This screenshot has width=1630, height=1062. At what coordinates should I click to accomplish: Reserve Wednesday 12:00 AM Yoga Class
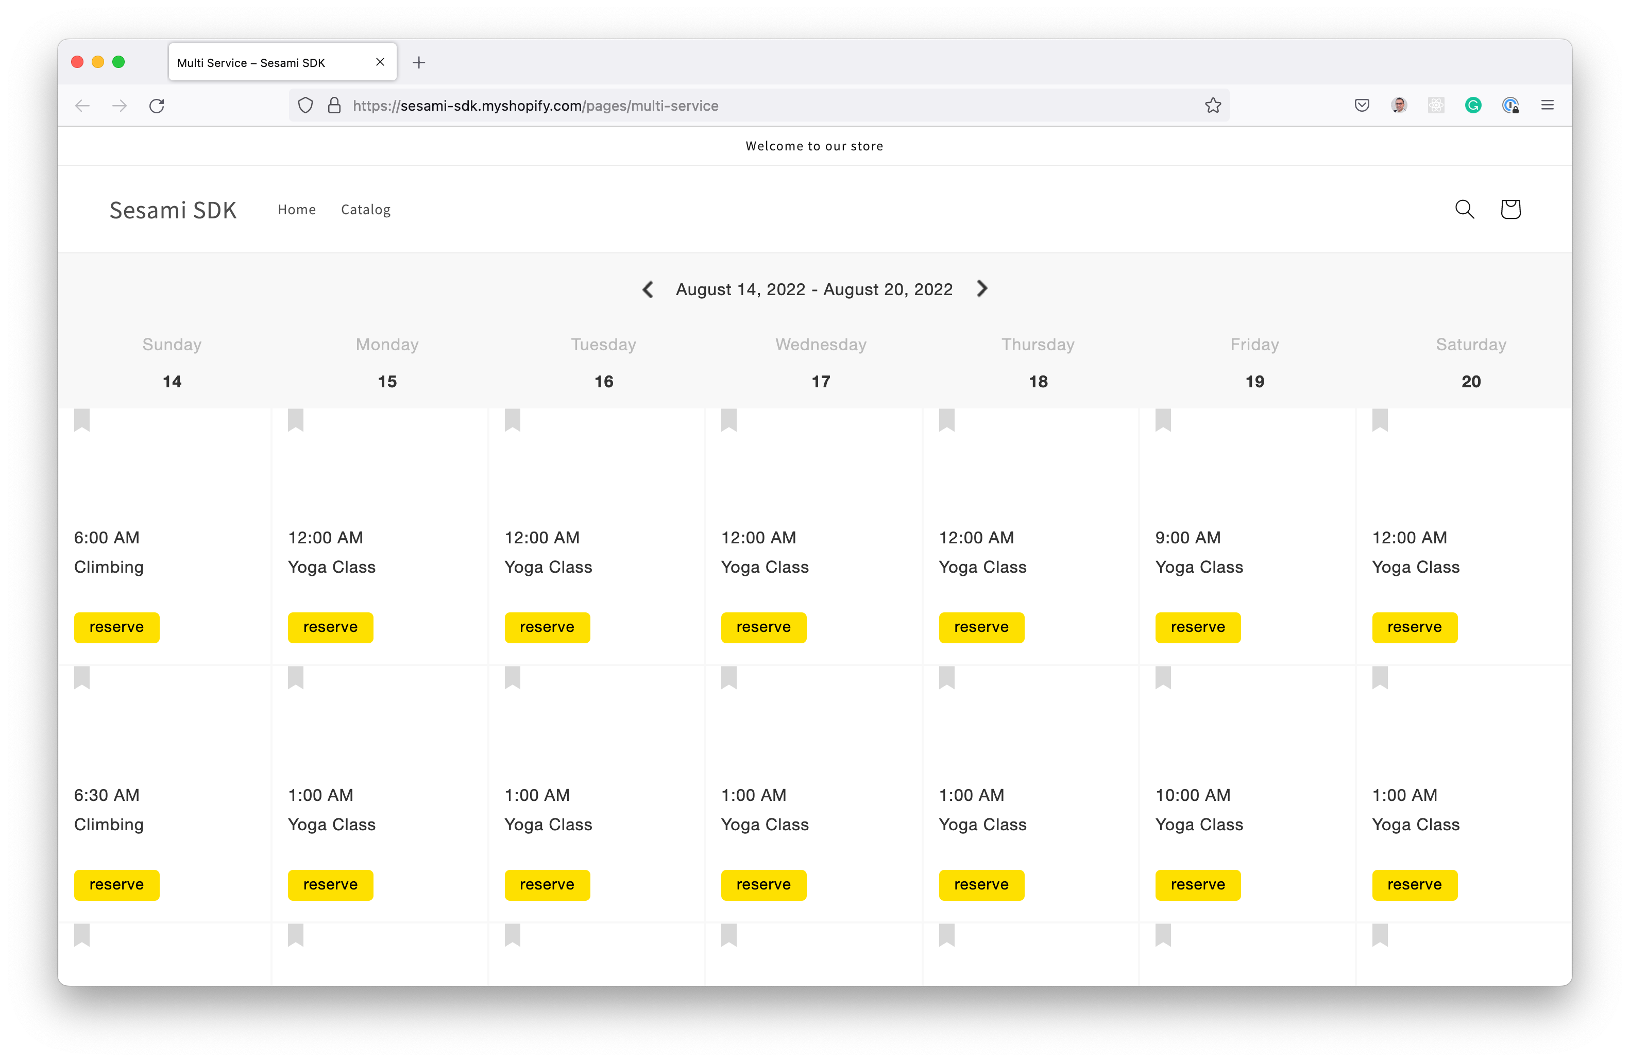click(x=763, y=627)
